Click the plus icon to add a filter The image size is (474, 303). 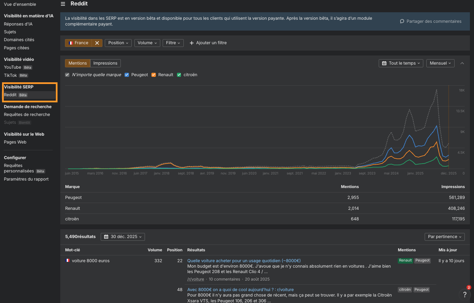click(192, 43)
